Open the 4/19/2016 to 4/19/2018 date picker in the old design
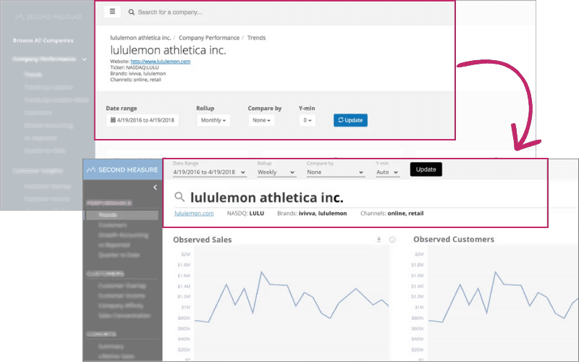Screen dimensions: 579x362 pos(143,120)
